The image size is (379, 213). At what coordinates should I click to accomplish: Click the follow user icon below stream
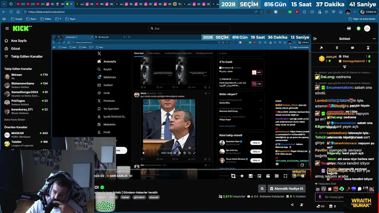tap(302, 205)
